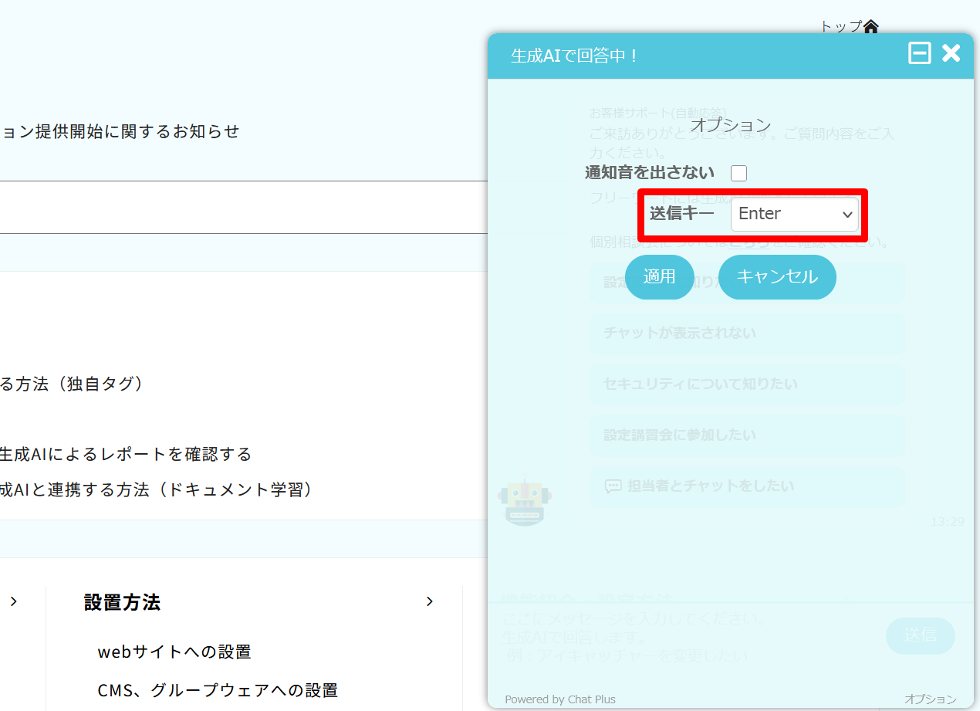Open 生成AIによるレポートを確認する article

tap(125, 454)
